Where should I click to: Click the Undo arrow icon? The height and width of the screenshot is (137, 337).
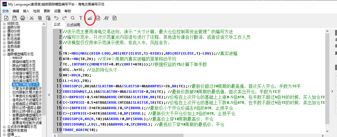[56, 18]
